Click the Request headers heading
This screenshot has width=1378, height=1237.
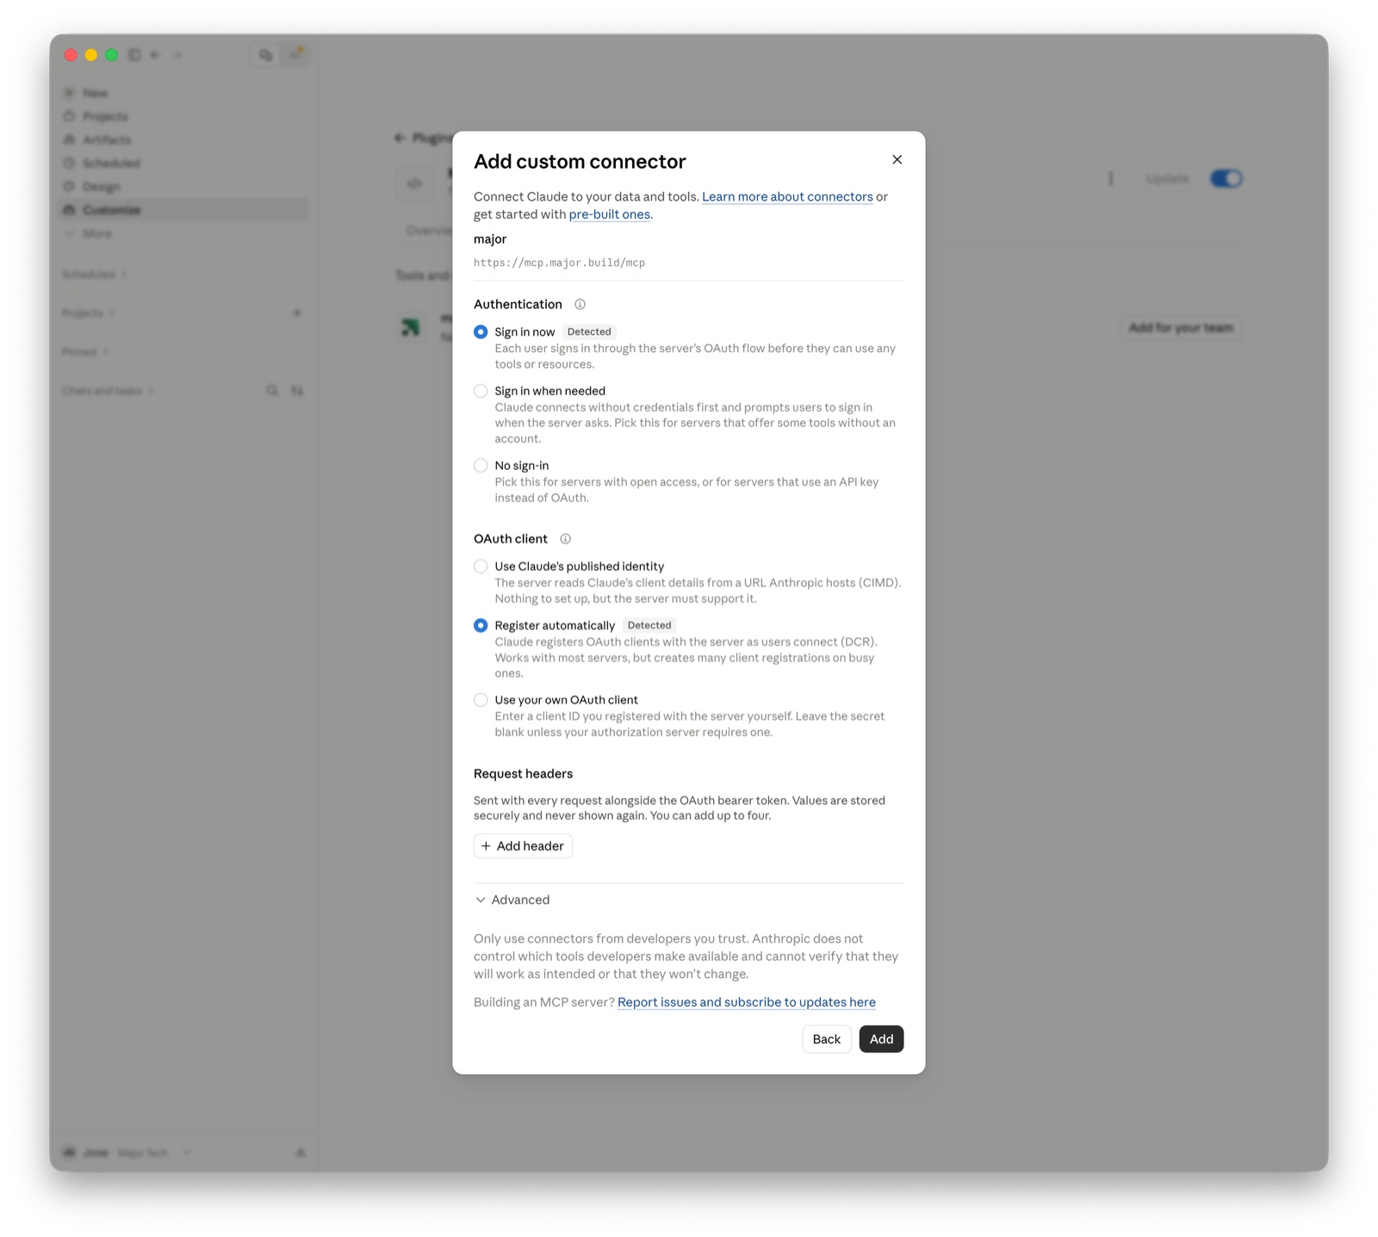(x=523, y=774)
